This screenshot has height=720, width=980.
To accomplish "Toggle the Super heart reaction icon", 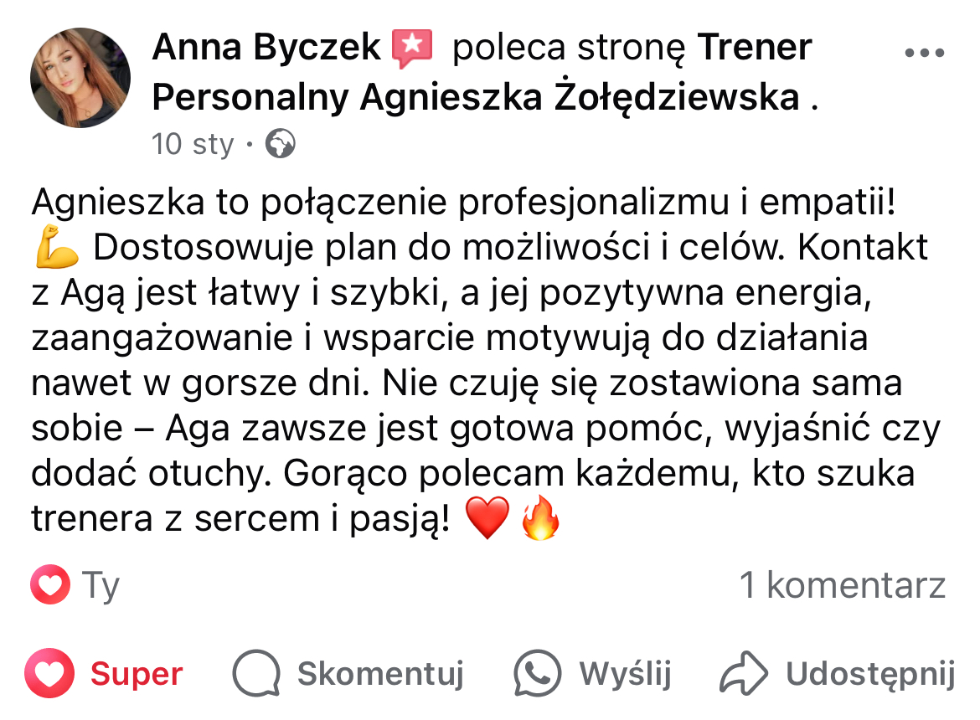I will coord(50,674).
